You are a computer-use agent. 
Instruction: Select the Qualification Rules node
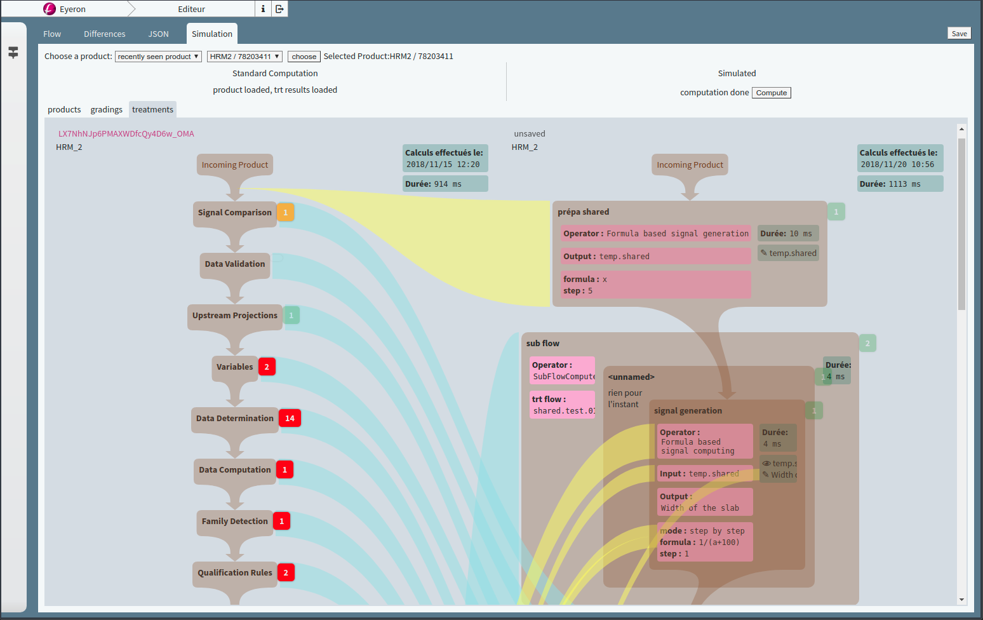point(235,573)
